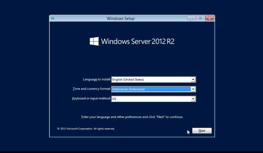
Task: Click the Windows Setup title bar icon
Action: (x=52, y=18)
